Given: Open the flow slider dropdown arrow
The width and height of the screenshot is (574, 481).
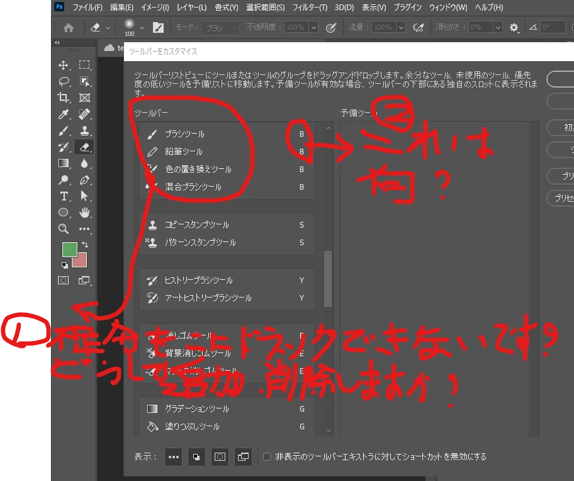Looking at the screenshot, I should coord(401,27).
